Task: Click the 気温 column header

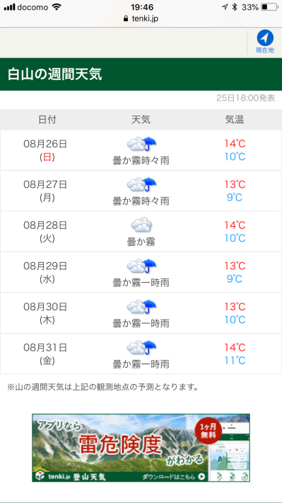Action: pyautogui.click(x=235, y=120)
